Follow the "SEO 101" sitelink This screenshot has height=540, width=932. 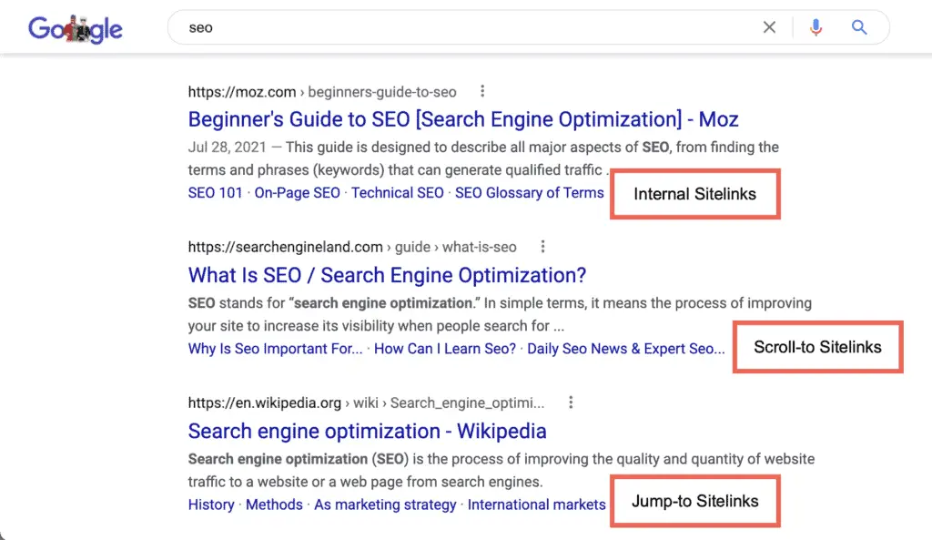tap(215, 193)
